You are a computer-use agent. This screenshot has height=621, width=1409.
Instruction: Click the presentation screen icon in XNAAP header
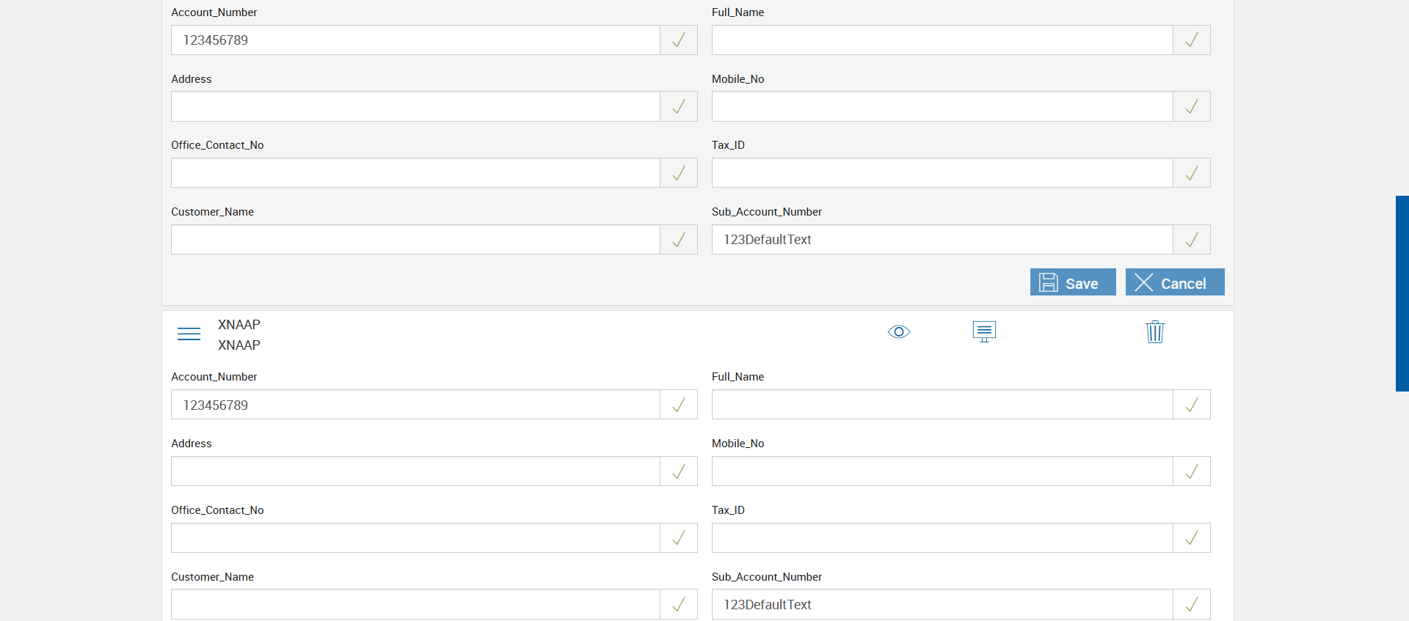click(x=984, y=331)
